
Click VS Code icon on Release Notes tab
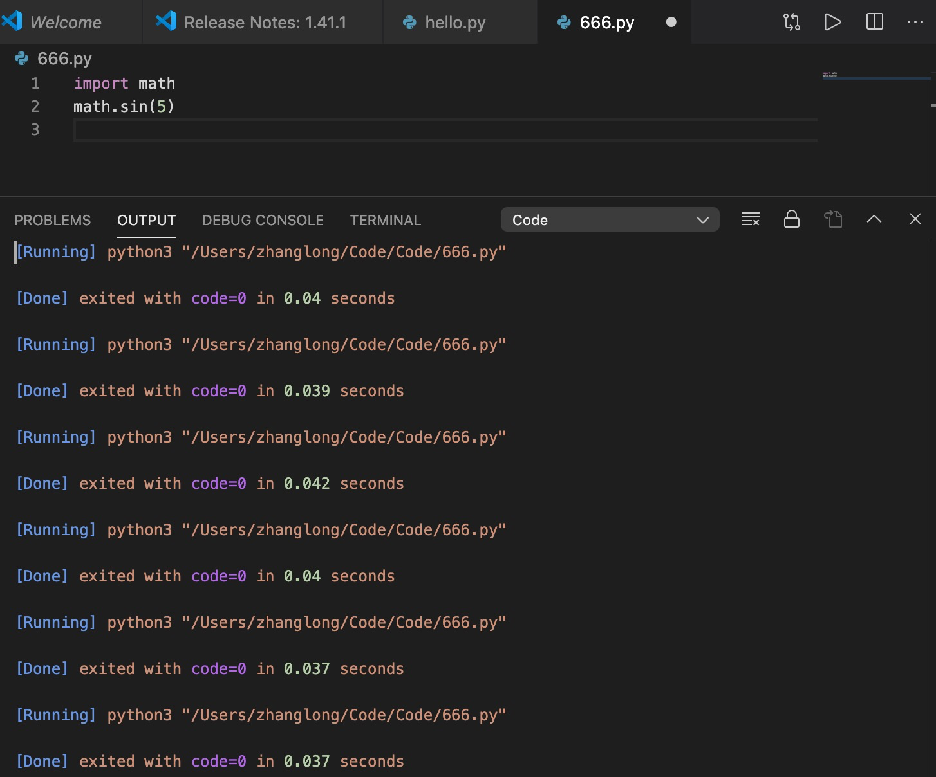(x=166, y=21)
